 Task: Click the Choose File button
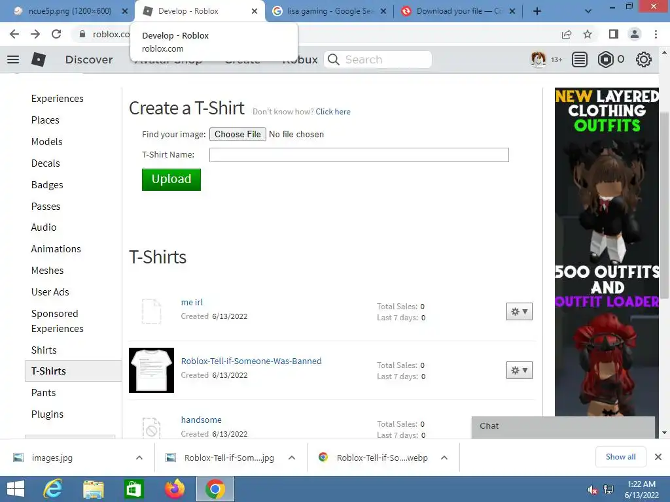pyautogui.click(x=238, y=135)
